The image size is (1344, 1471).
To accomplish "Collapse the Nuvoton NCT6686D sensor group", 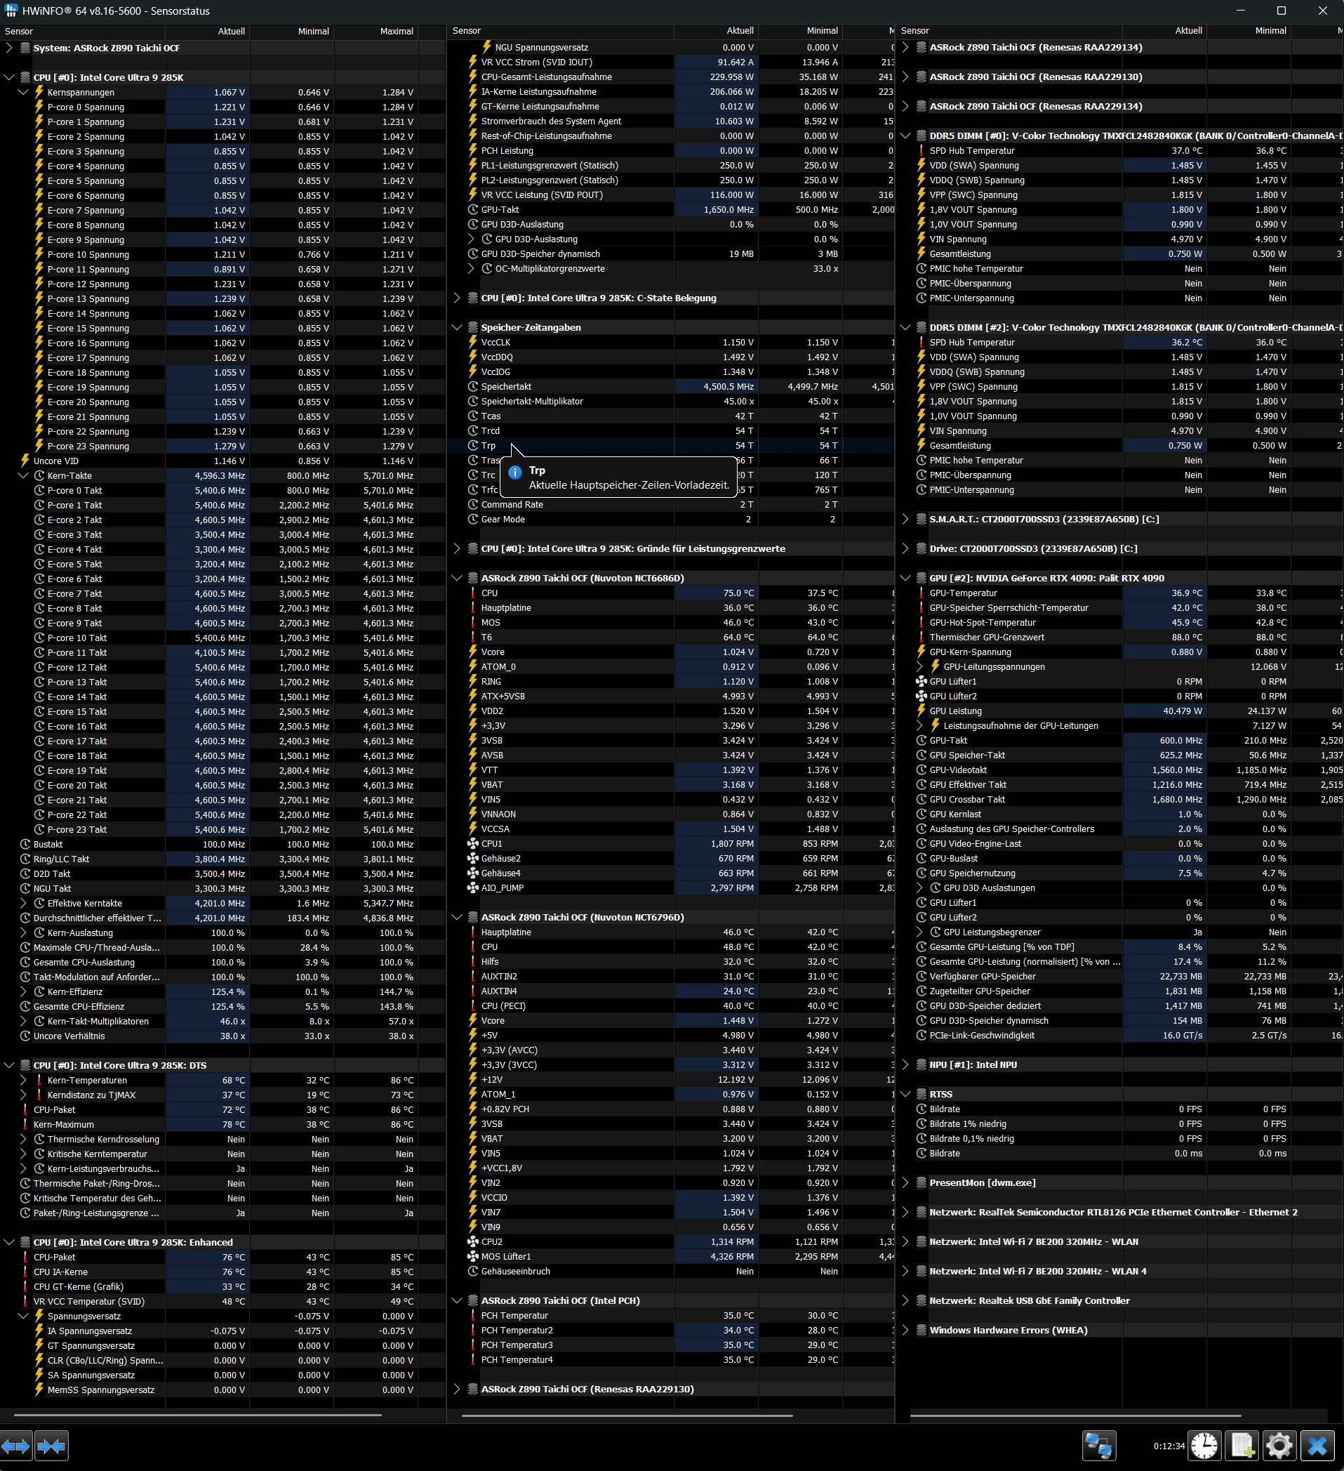I will pyautogui.click(x=456, y=578).
